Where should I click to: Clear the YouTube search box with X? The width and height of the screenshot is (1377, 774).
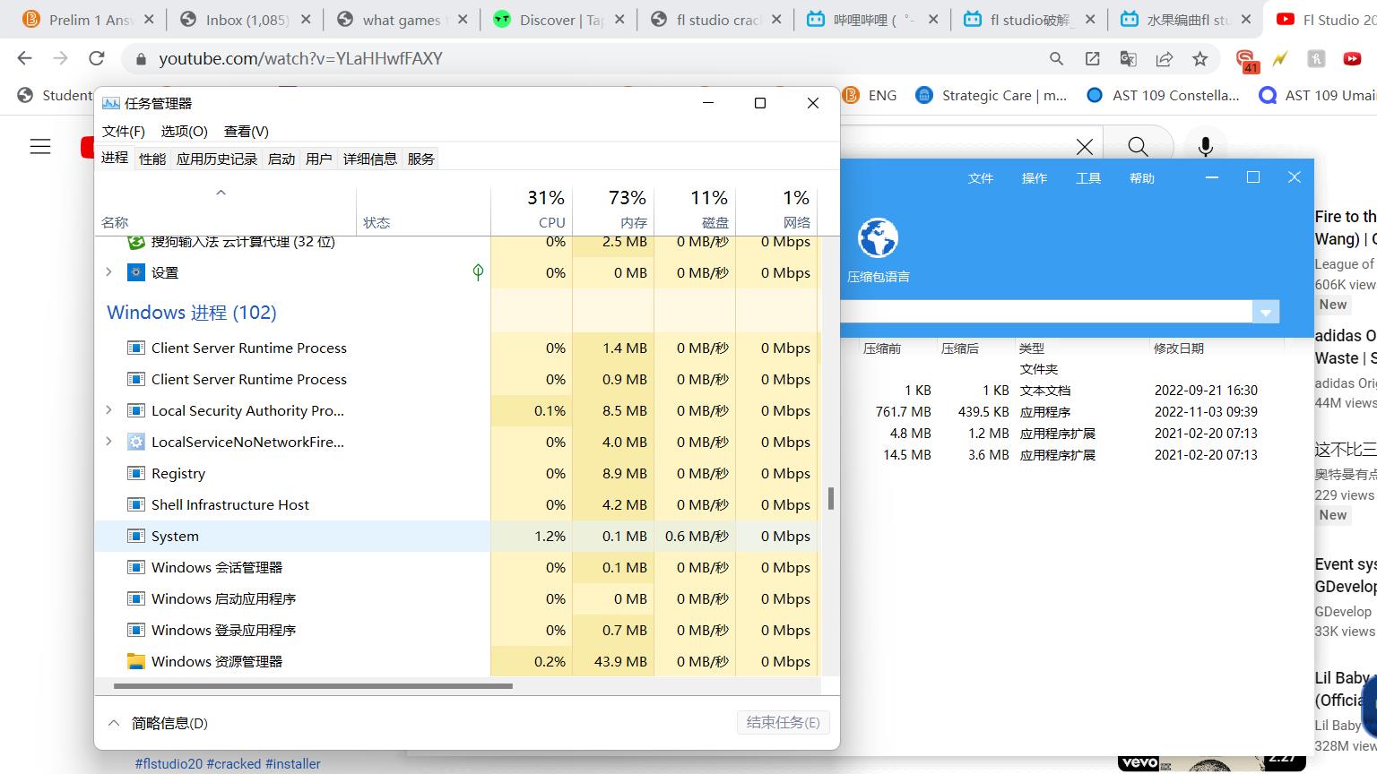pos(1084,146)
